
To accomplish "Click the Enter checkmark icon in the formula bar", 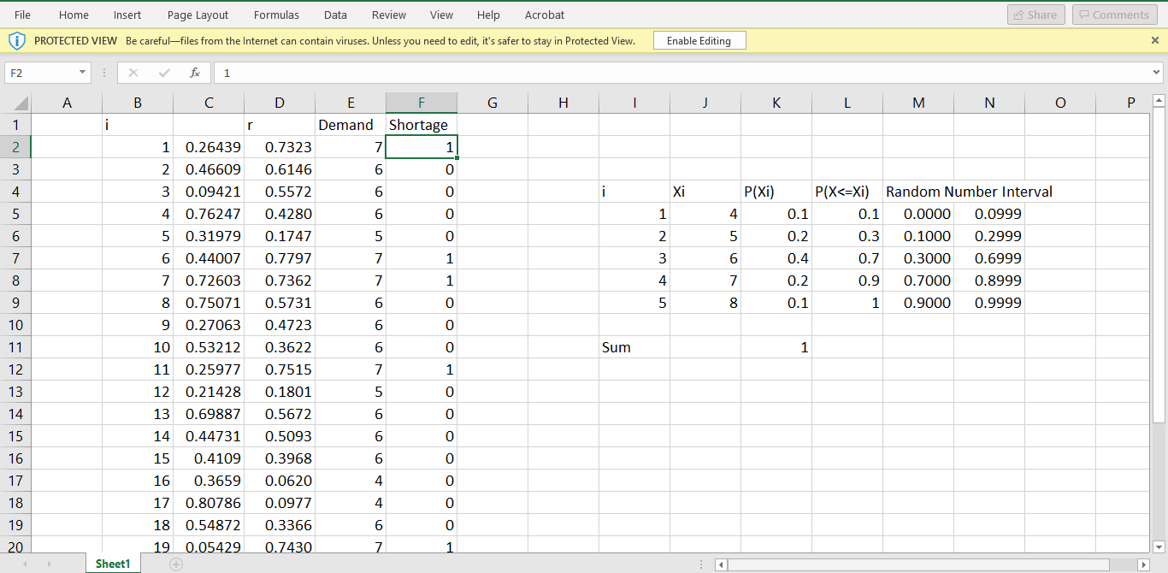I will [162, 73].
